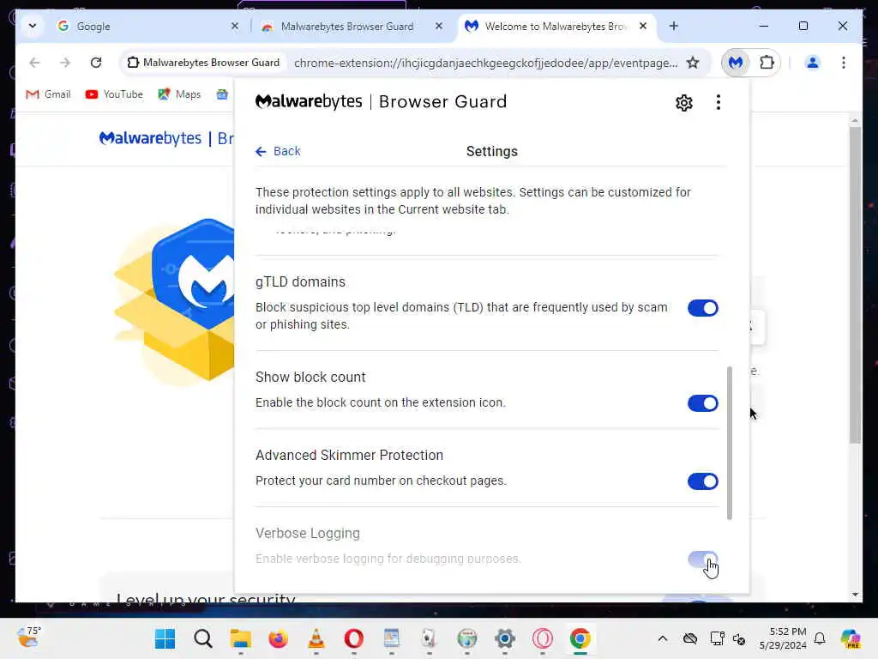
Task: Open Settings gear app in taskbar
Action: coord(504,638)
